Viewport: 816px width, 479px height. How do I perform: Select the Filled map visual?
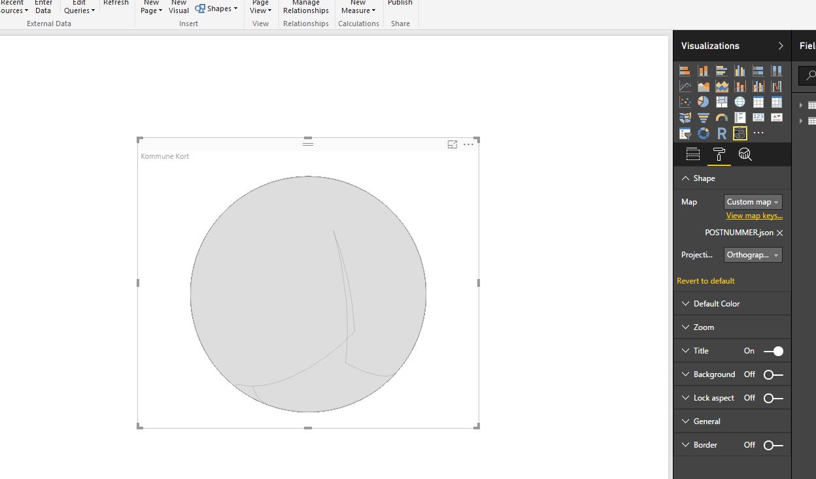click(685, 118)
